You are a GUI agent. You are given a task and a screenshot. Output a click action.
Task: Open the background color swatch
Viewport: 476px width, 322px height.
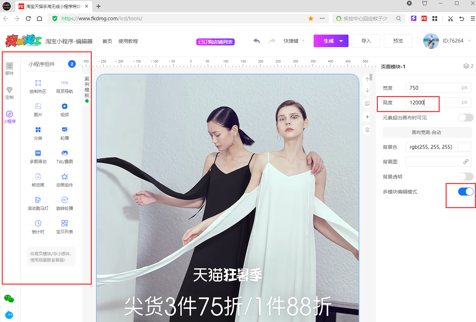click(x=463, y=147)
